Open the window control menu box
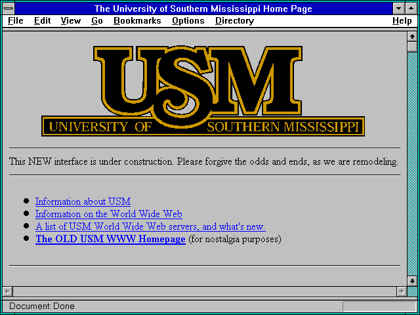The width and height of the screenshot is (420, 315). point(9,9)
